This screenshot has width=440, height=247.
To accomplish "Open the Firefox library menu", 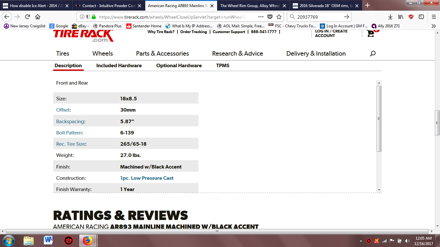I will [x=401, y=17].
